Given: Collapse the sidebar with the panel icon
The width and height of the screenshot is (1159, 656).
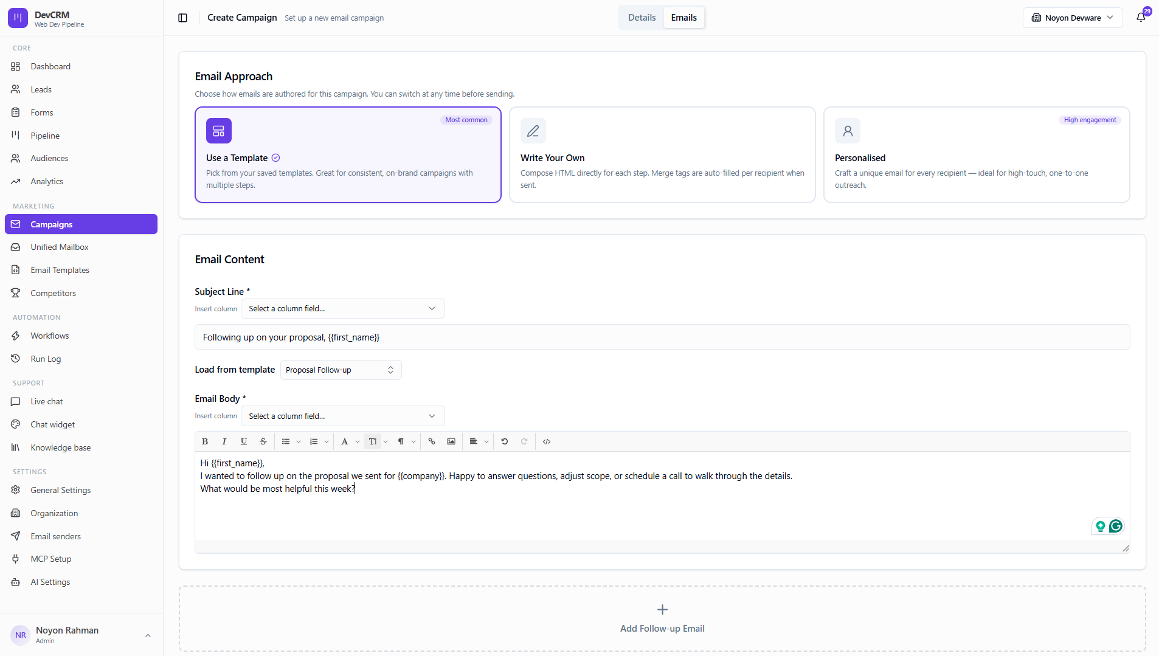Looking at the screenshot, I should pos(182,18).
